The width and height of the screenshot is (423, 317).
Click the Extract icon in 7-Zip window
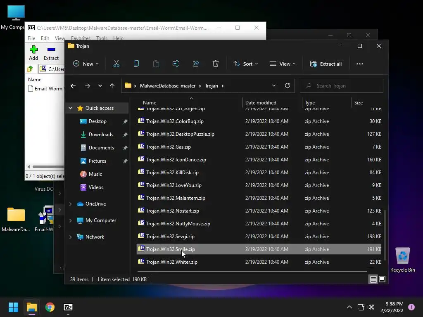51,50
